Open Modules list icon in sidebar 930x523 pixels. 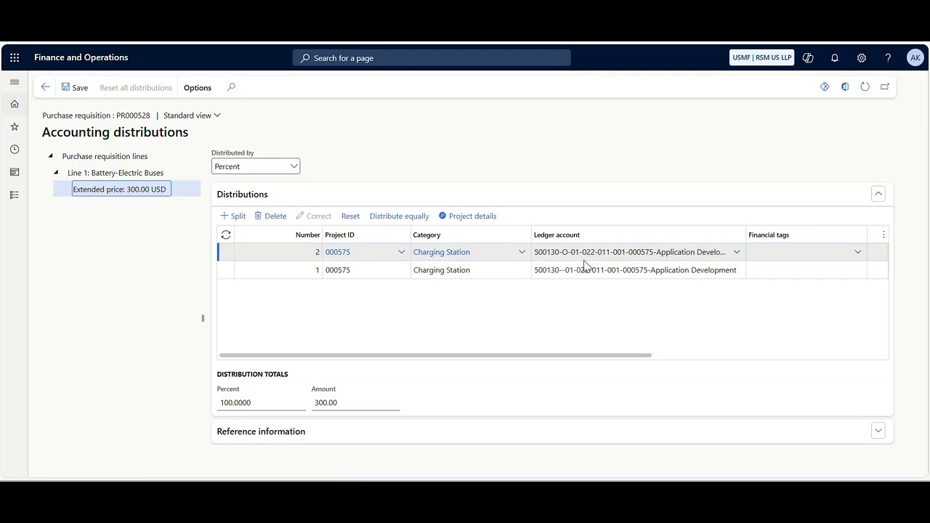(15, 195)
